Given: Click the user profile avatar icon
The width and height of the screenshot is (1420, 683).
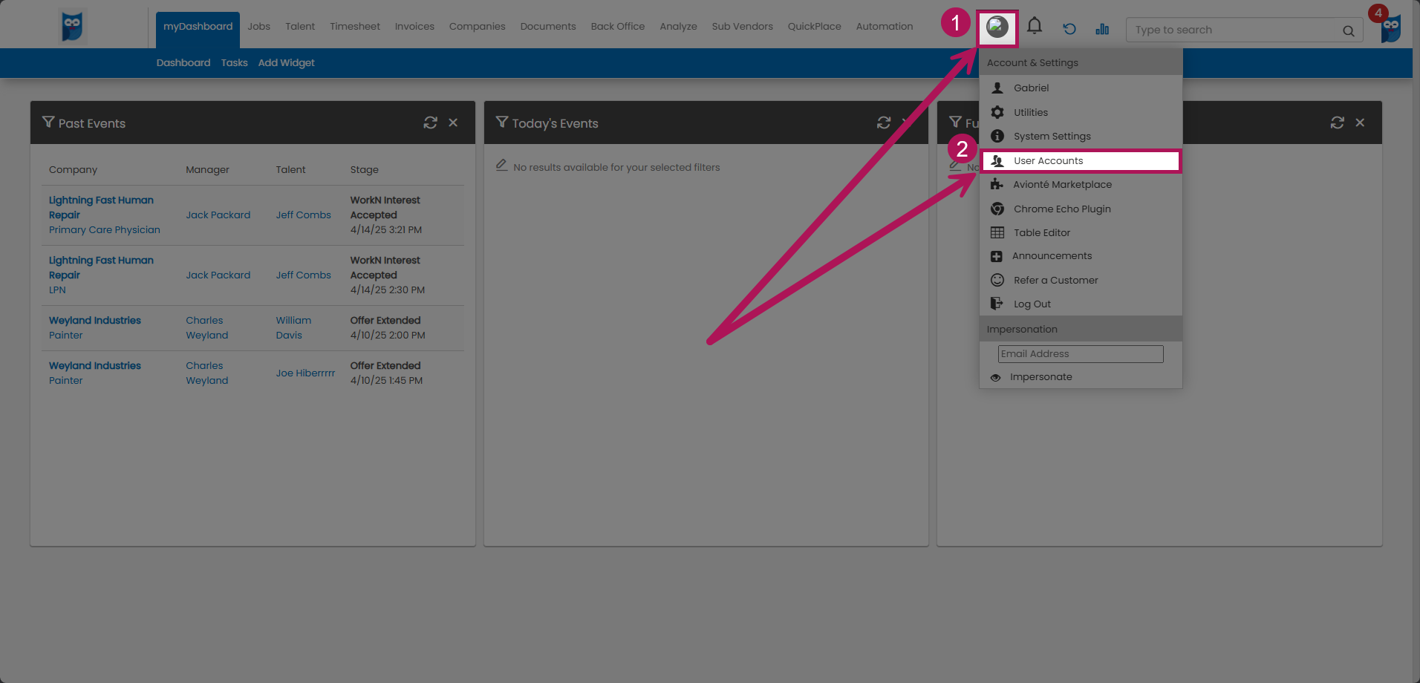Looking at the screenshot, I should coord(997,27).
